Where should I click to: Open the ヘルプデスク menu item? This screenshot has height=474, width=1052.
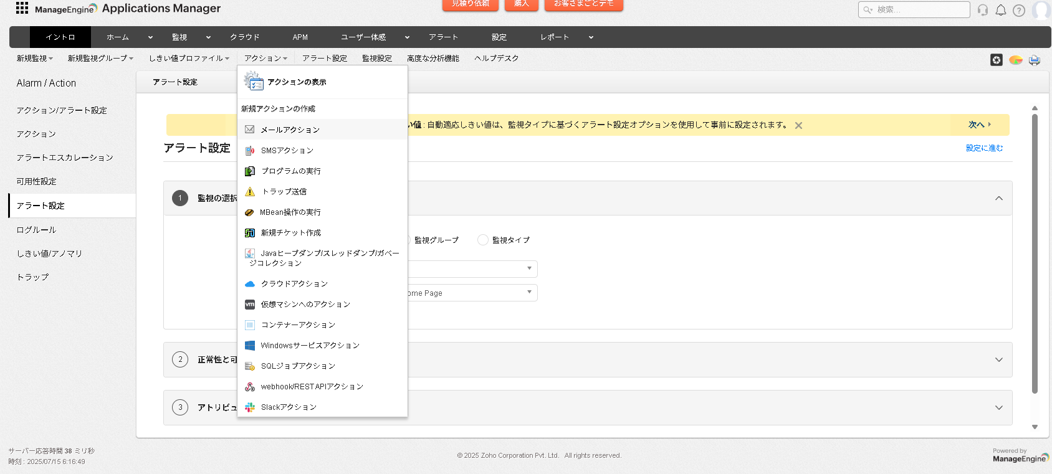coord(497,58)
